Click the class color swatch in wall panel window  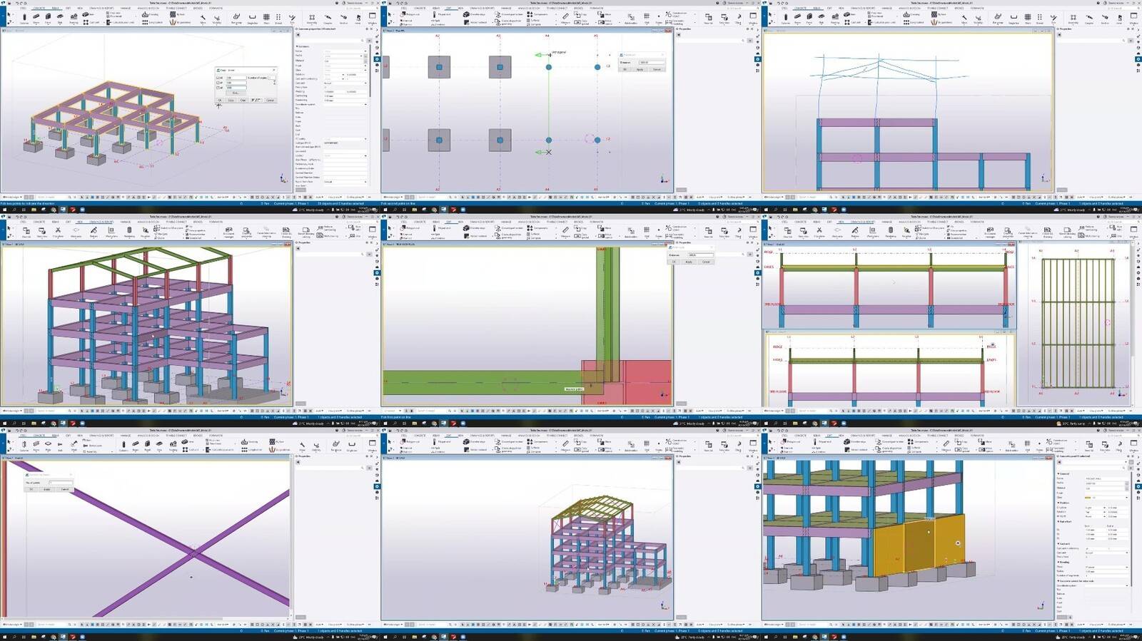coord(1088,498)
